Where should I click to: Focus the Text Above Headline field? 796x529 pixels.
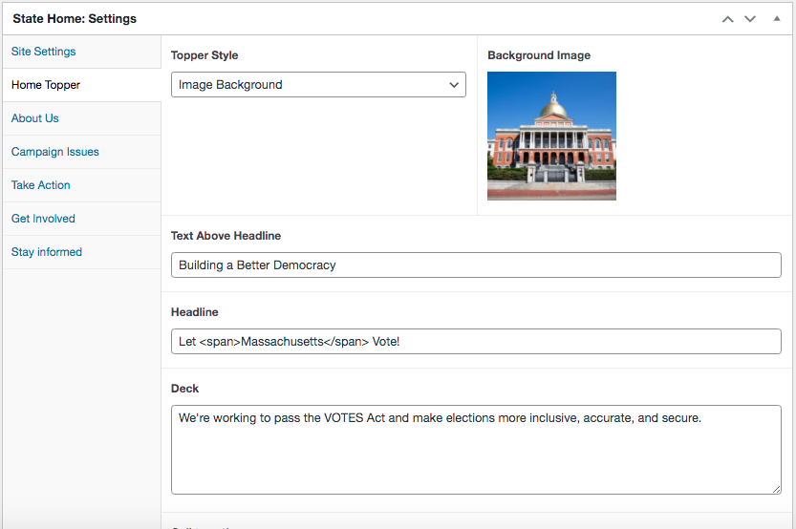click(476, 264)
